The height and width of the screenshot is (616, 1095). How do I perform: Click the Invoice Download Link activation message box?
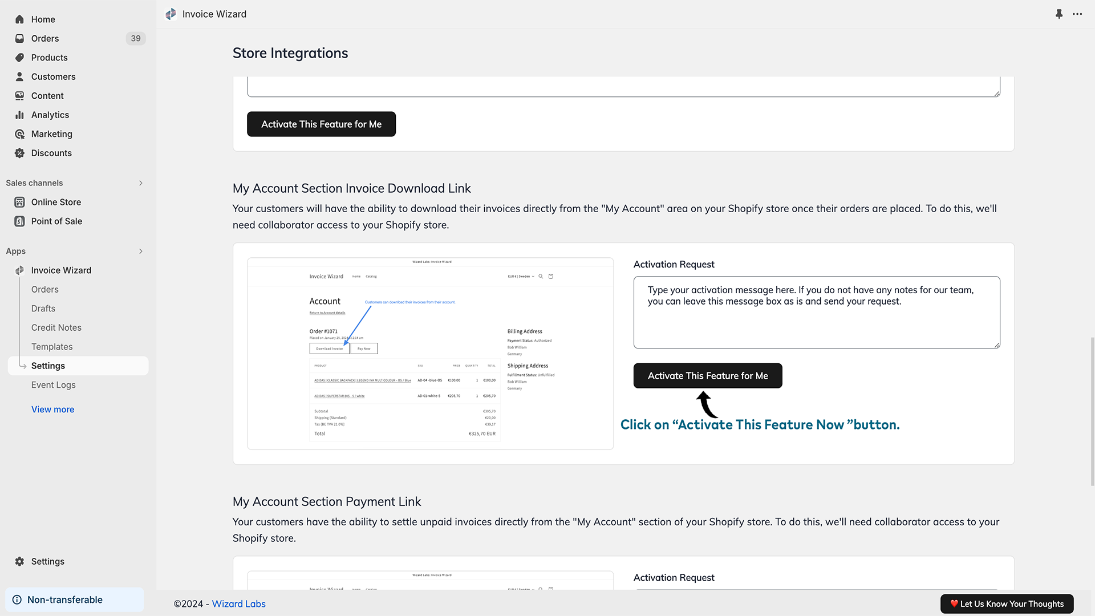click(x=817, y=313)
